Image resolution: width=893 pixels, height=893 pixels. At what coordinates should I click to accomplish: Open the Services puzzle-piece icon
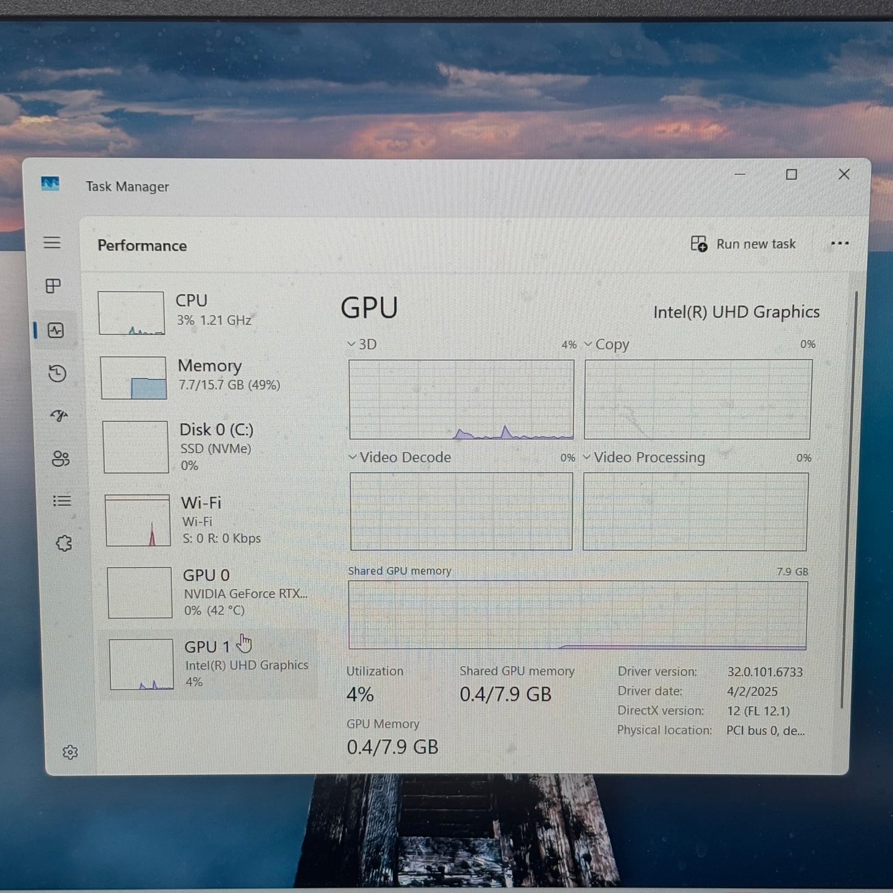click(x=64, y=544)
